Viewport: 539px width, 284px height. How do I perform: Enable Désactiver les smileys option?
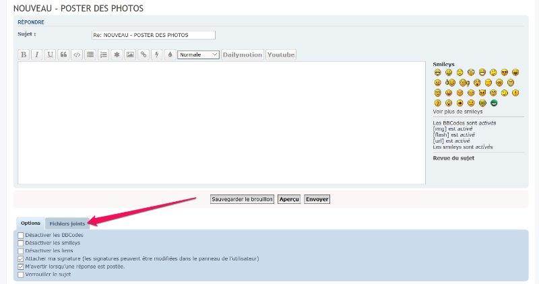point(20,243)
